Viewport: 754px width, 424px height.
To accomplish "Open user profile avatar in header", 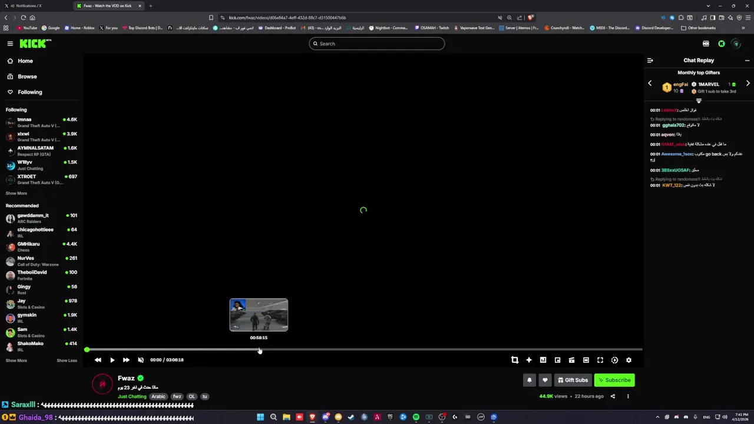I will tap(736, 44).
